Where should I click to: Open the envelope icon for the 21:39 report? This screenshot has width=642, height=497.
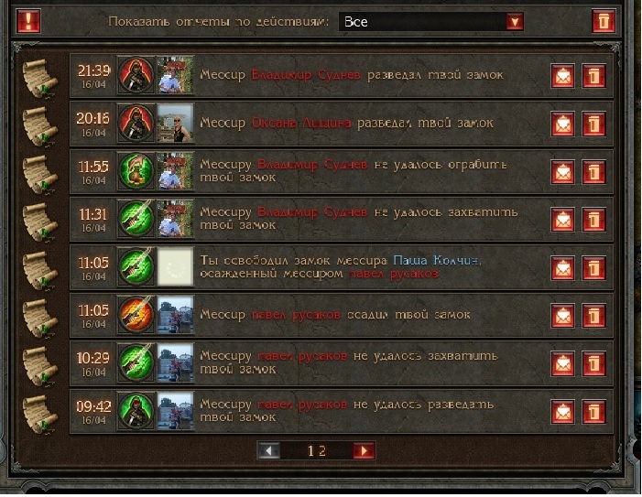[562, 76]
